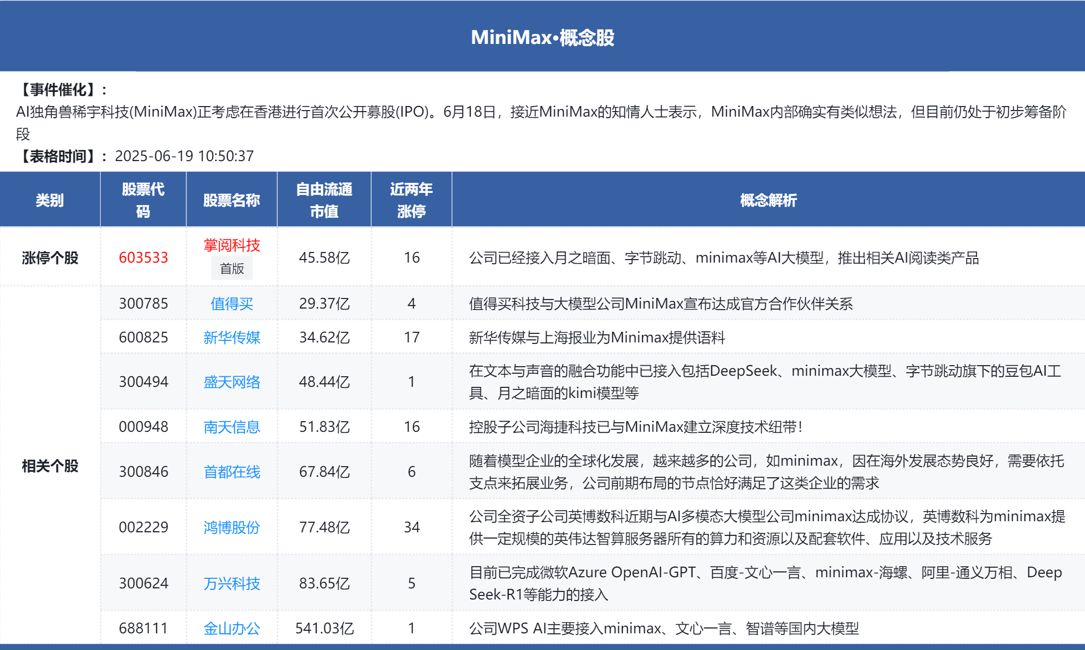The height and width of the screenshot is (650, 1085).
Task: Click the 相关个股 category cell
Action: [50, 466]
